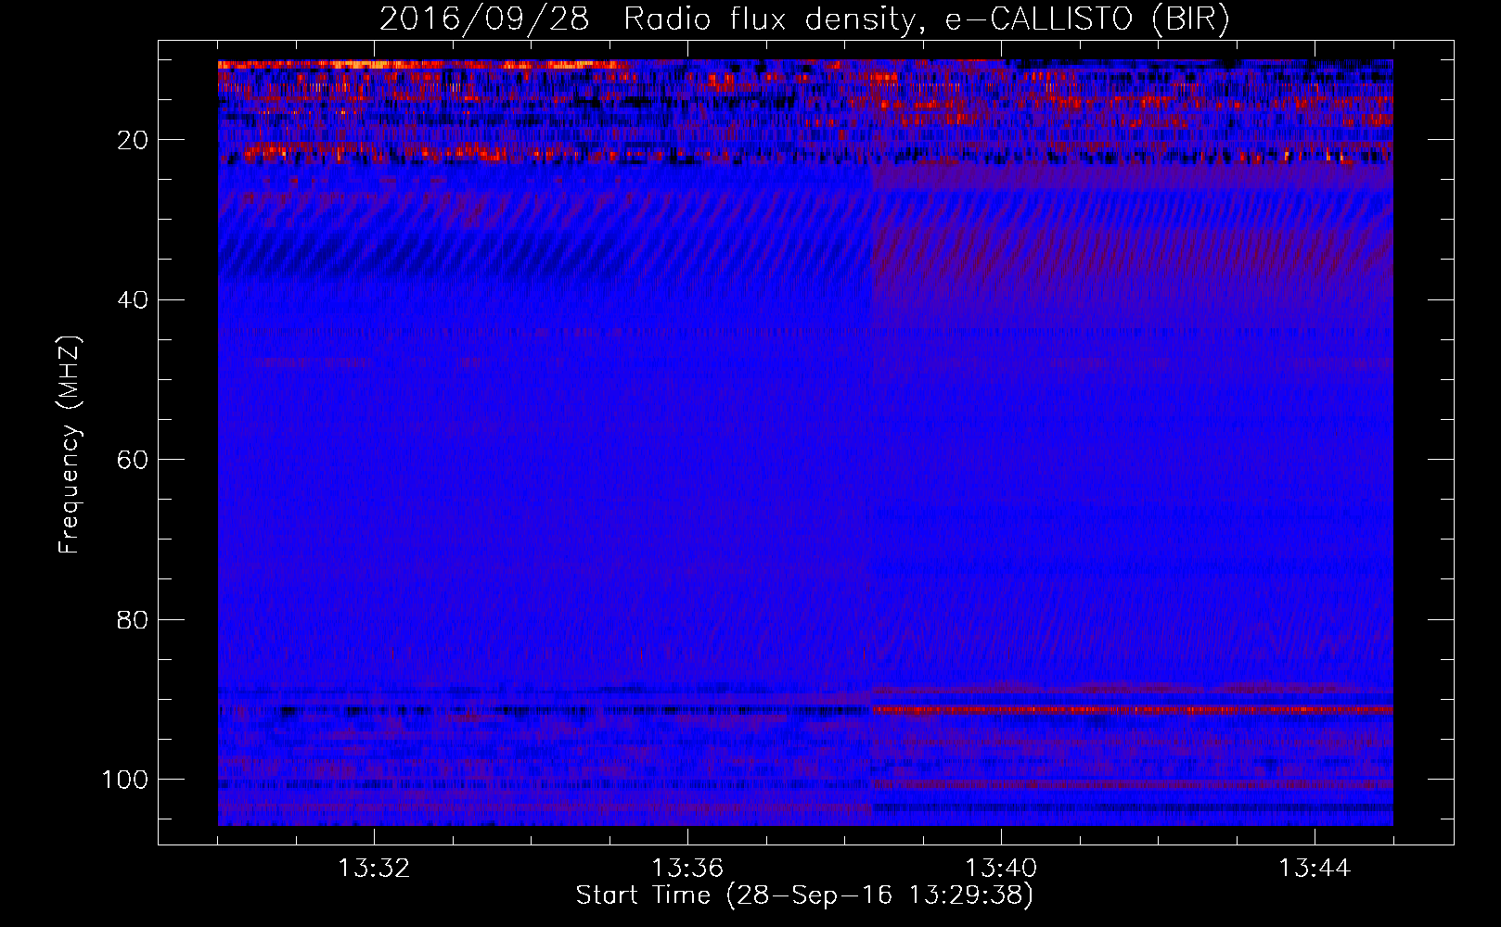Click the 20 MHz frequency tick label
This screenshot has width=1501, height=927.
pos(133,140)
